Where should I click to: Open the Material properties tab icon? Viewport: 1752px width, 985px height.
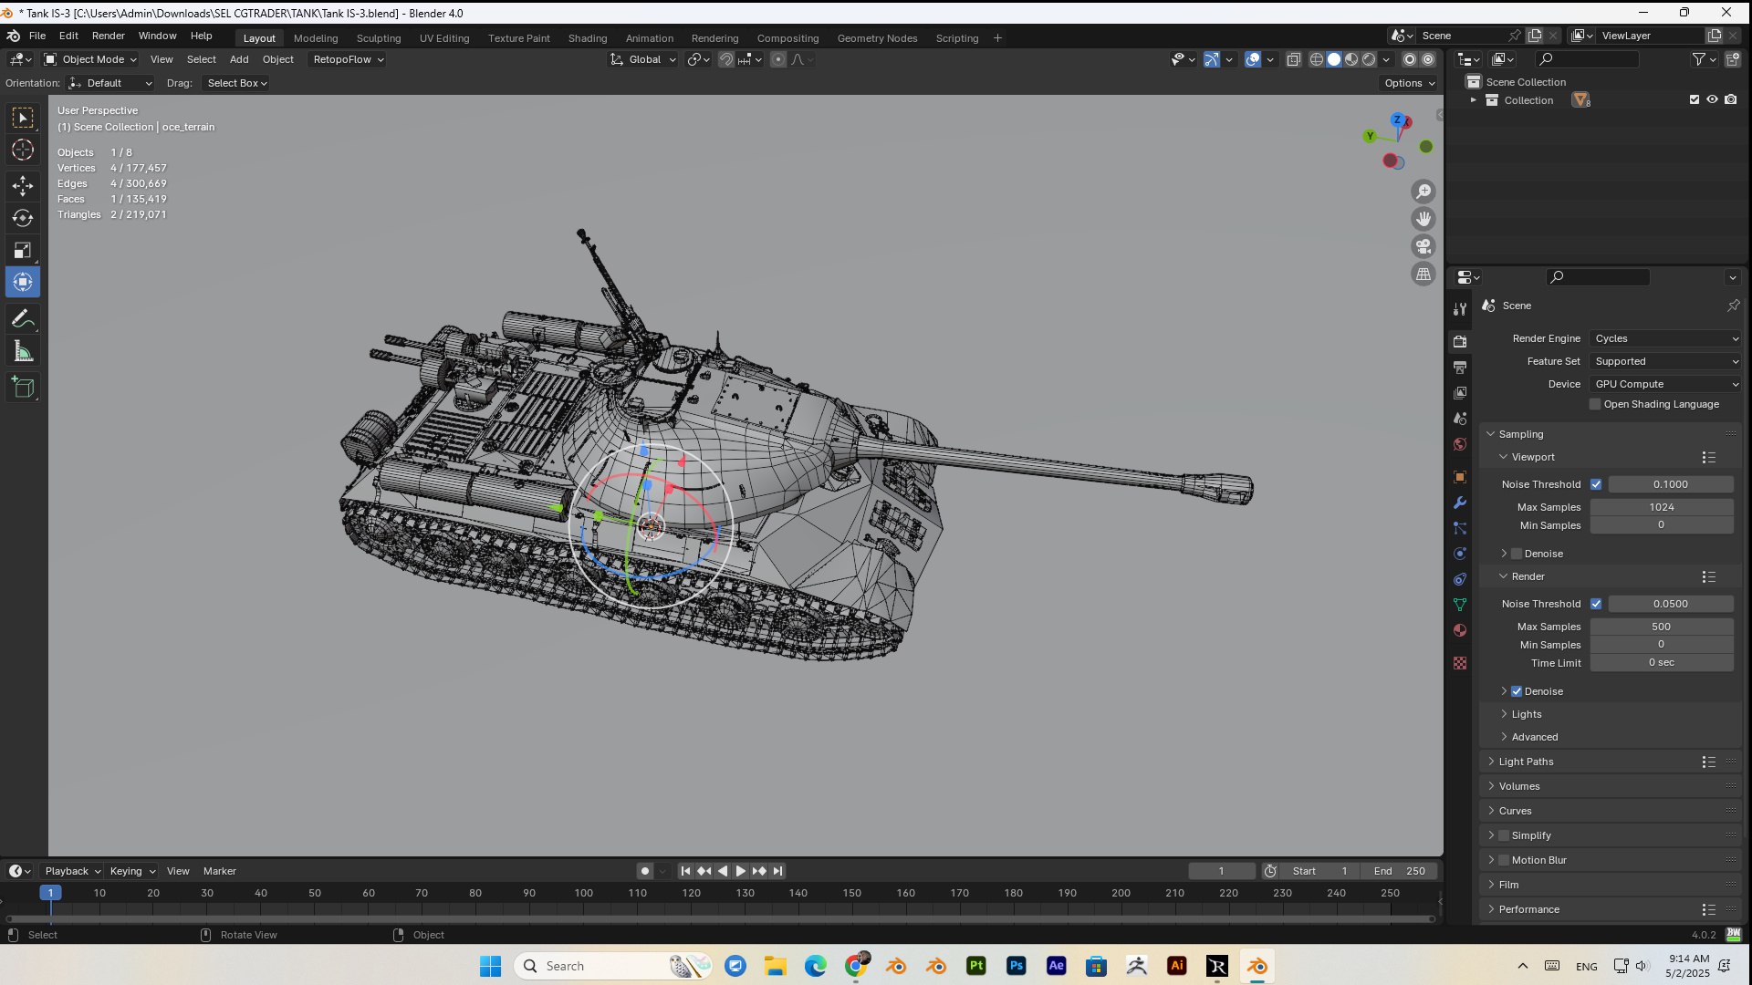coord(1460,630)
